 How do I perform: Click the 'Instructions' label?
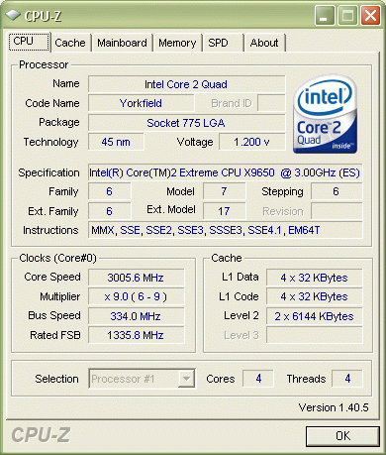[50, 230]
